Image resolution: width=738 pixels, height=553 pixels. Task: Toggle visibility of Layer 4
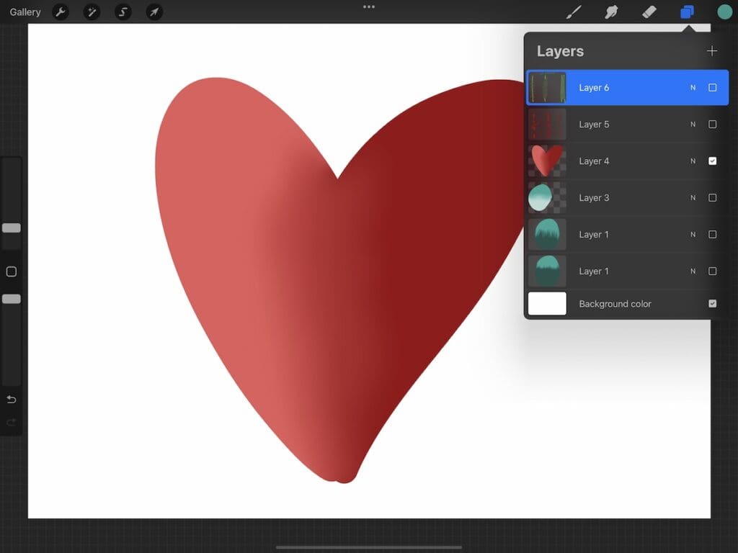712,161
